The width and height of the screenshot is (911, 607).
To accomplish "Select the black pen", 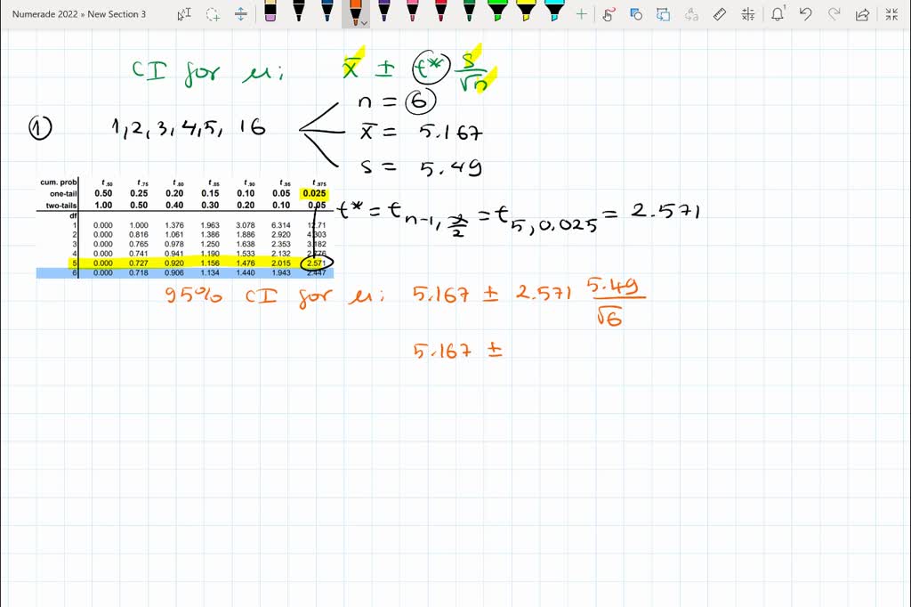I will (x=299, y=12).
